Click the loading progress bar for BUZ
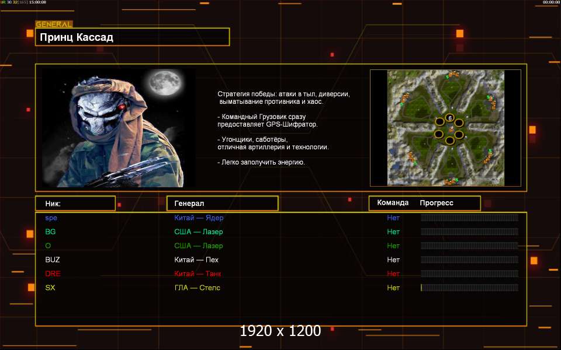The image size is (561, 350). point(469,259)
